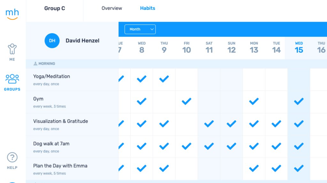Open the Gym habit row

click(72, 102)
